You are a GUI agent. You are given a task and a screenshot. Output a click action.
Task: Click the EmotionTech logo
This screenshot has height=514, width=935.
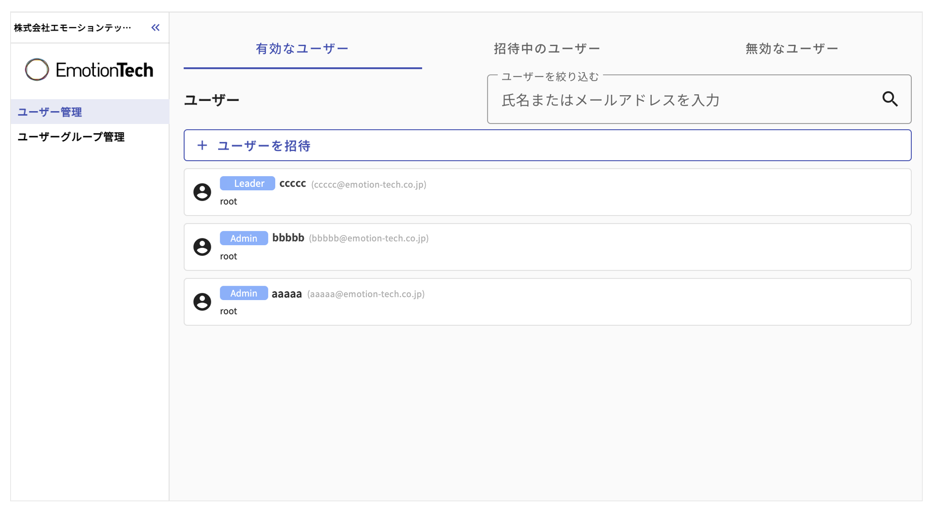click(x=90, y=69)
